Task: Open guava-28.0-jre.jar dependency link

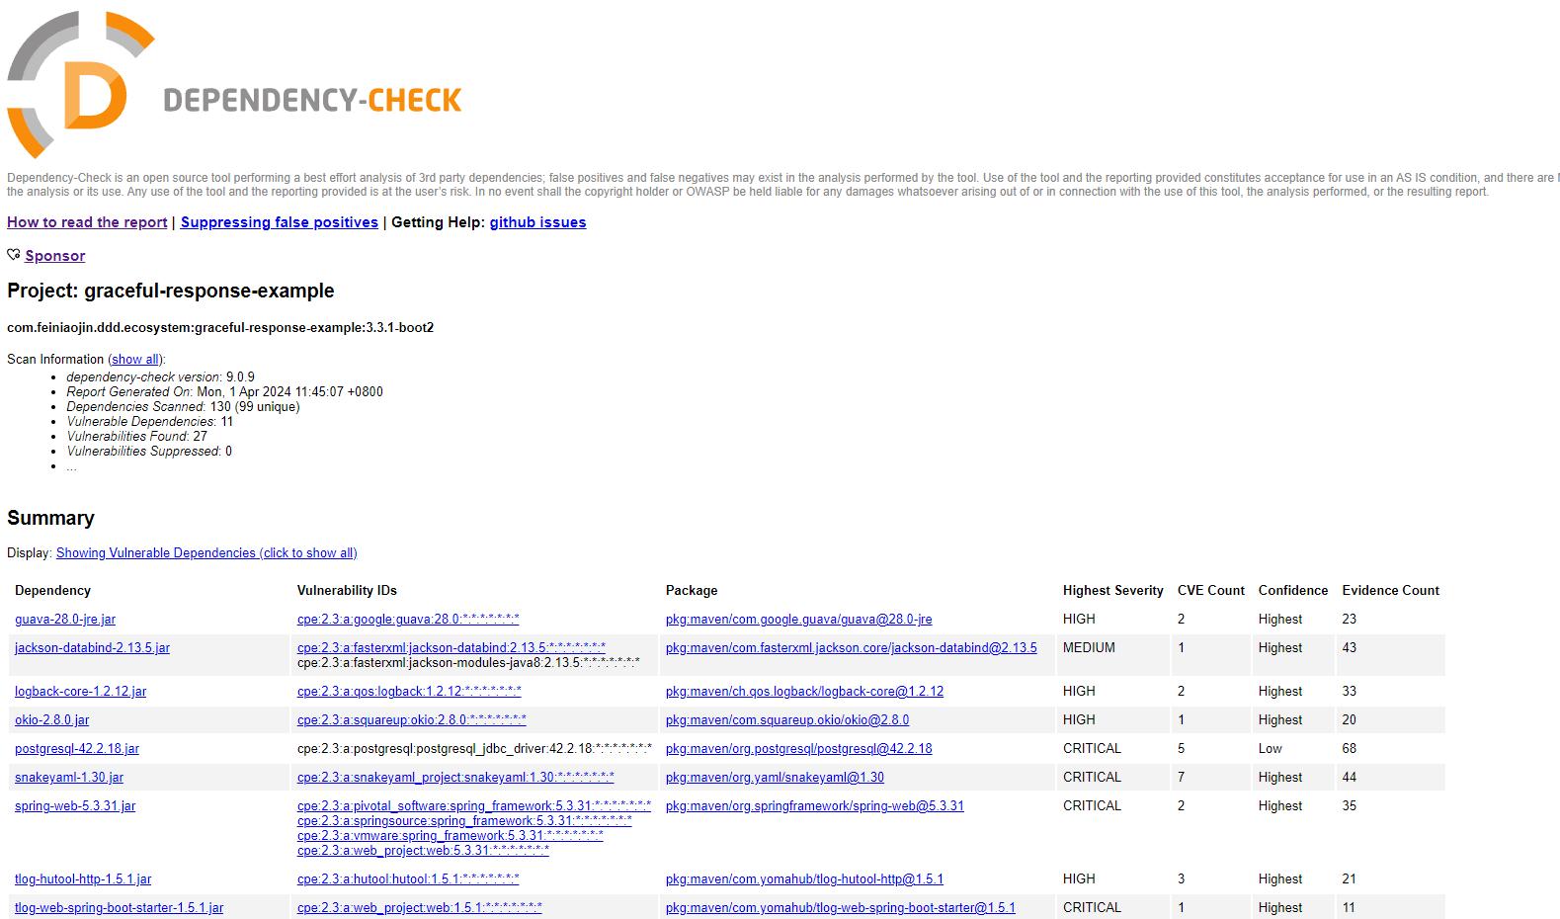Action: [x=65, y=620]
